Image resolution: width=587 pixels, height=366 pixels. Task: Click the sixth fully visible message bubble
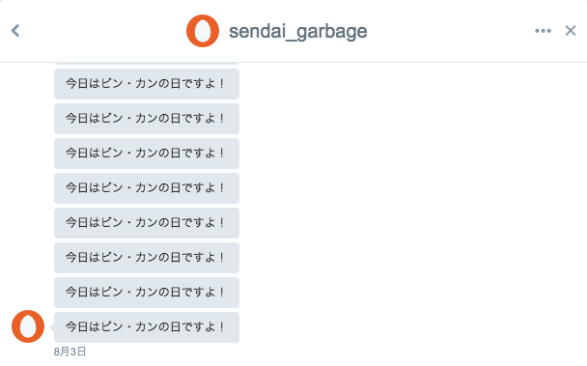147,258
